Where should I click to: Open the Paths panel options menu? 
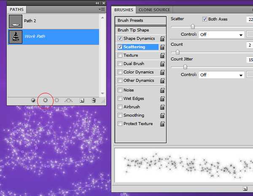point(102,9)
